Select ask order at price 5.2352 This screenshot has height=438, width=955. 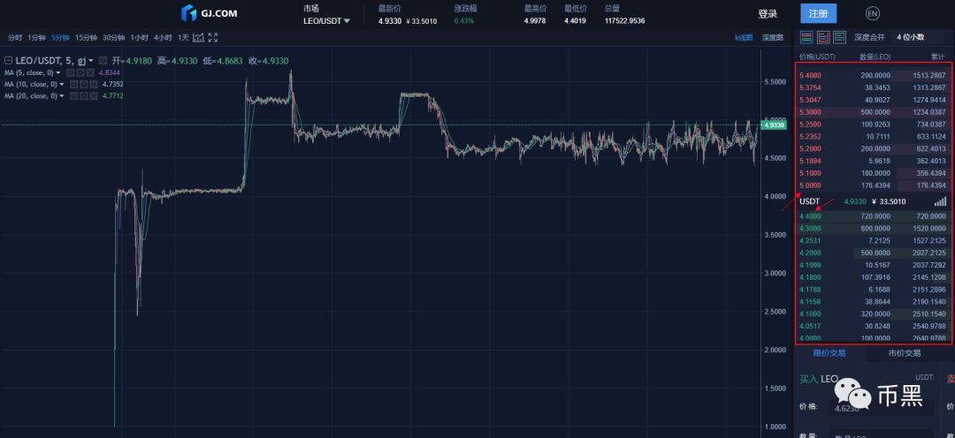tap(874, 136)
